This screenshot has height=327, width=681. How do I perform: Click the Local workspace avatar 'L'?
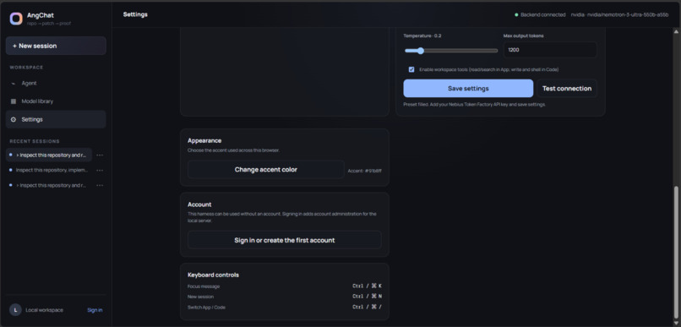pyautogui.click(x=16, y=309)
